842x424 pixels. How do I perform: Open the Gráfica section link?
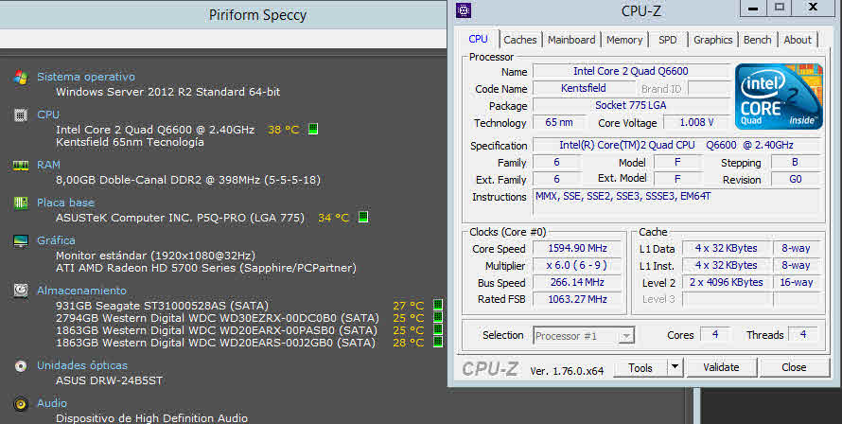coord(56,240)
